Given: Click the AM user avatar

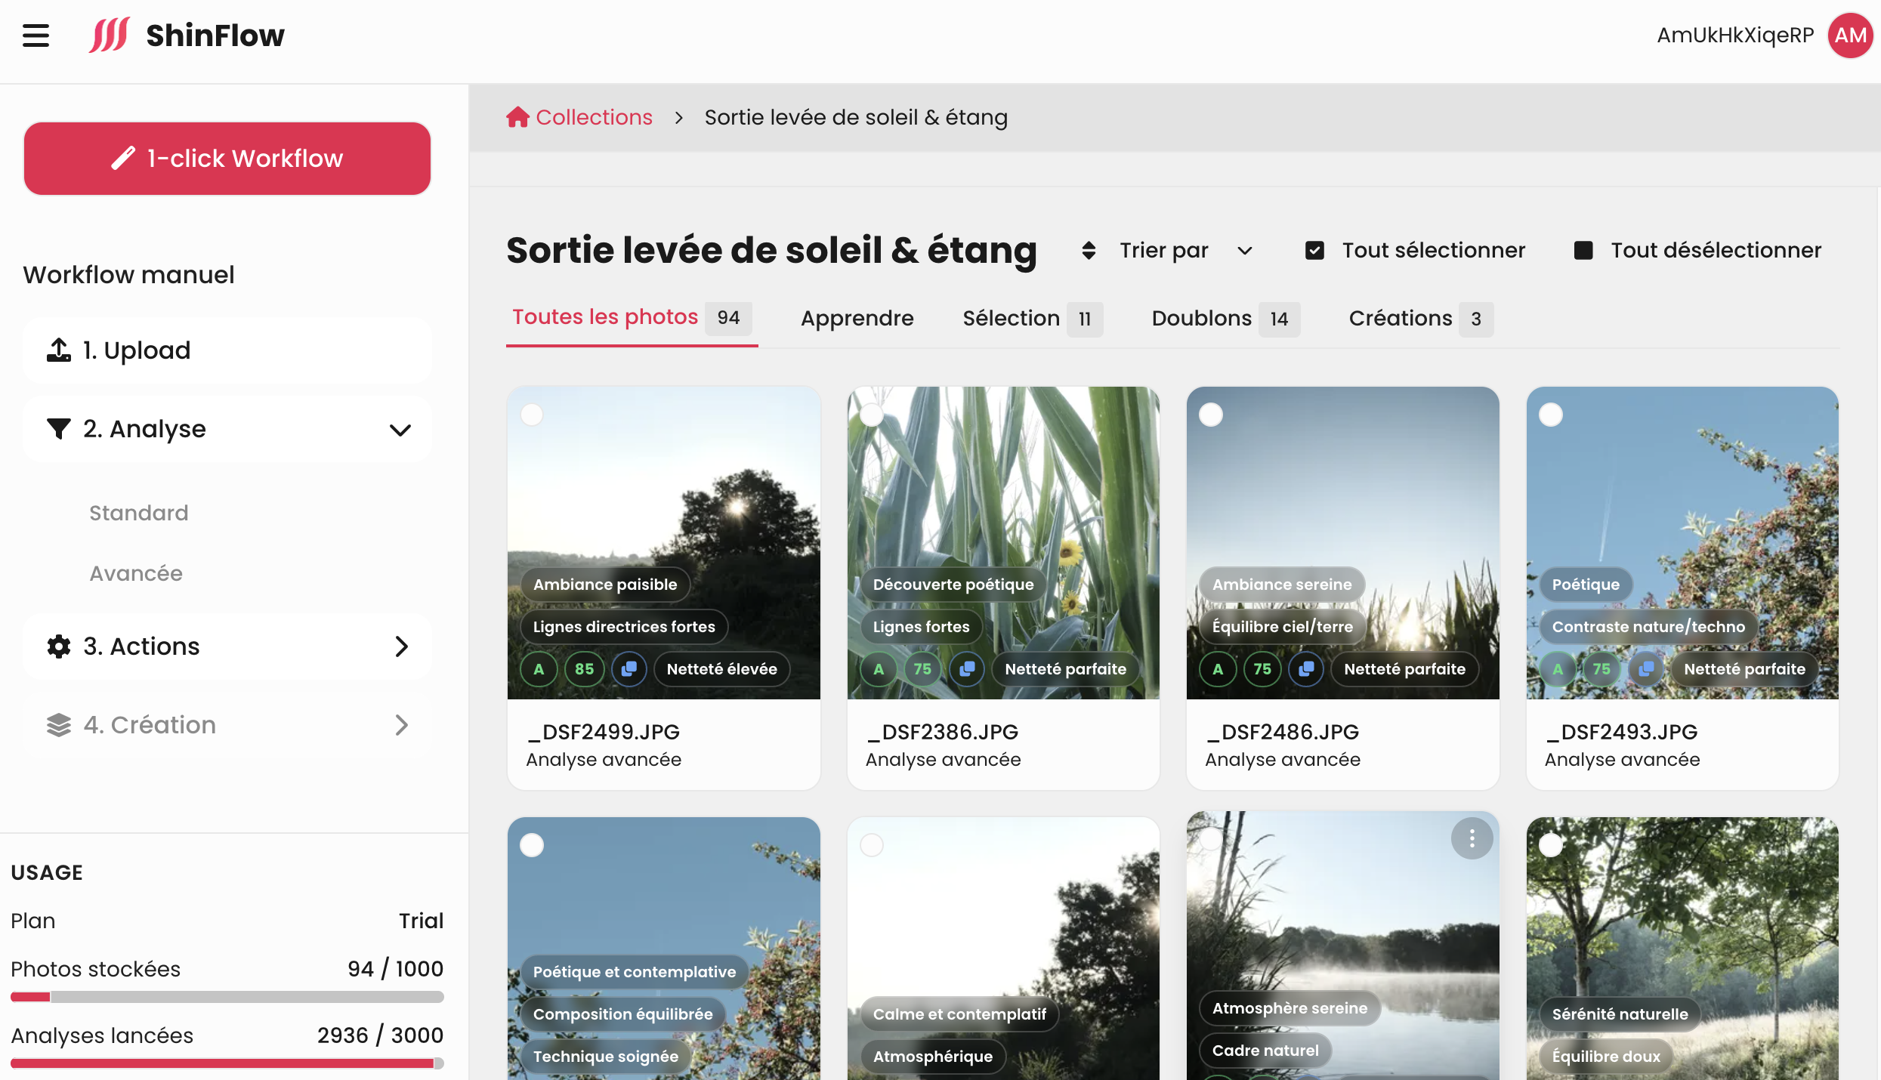Looking at the screenshot, I should click(x=1849, y=35).
